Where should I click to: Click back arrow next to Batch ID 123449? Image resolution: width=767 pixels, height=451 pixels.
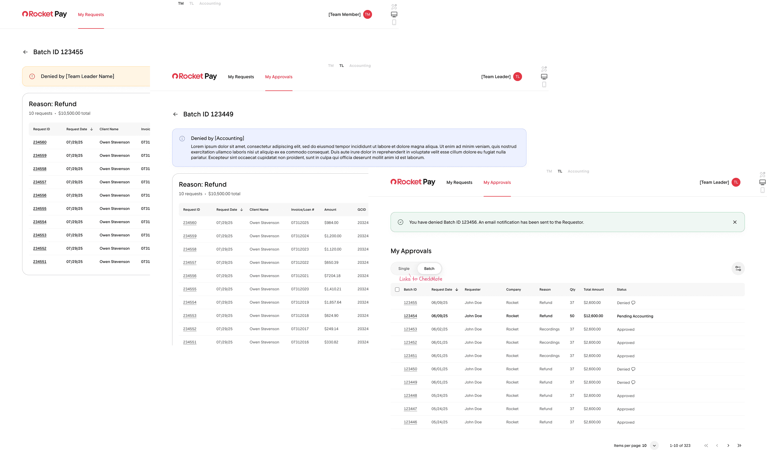click(175, 114)
